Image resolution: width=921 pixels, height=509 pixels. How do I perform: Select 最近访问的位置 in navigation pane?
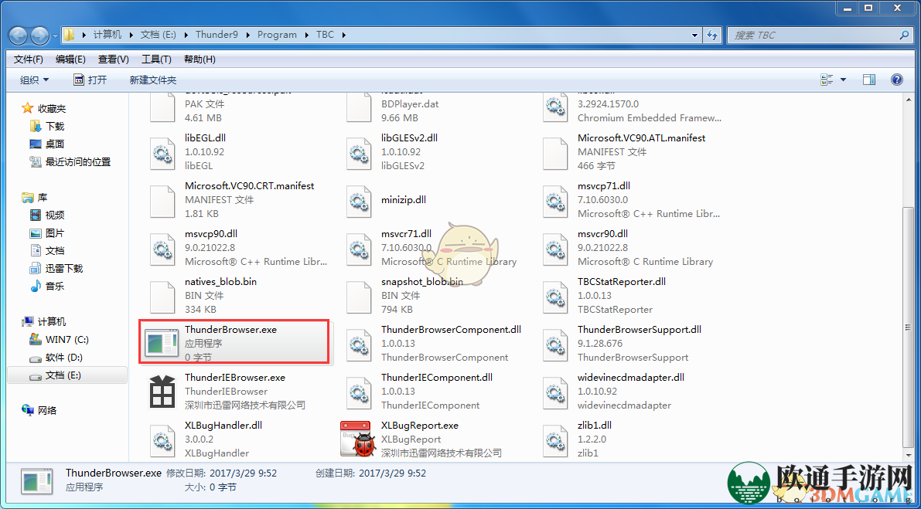click(78, 162)
